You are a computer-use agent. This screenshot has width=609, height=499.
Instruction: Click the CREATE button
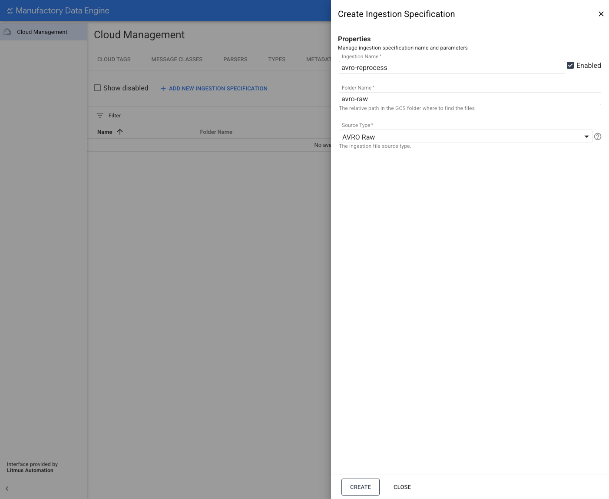point(360,487)
